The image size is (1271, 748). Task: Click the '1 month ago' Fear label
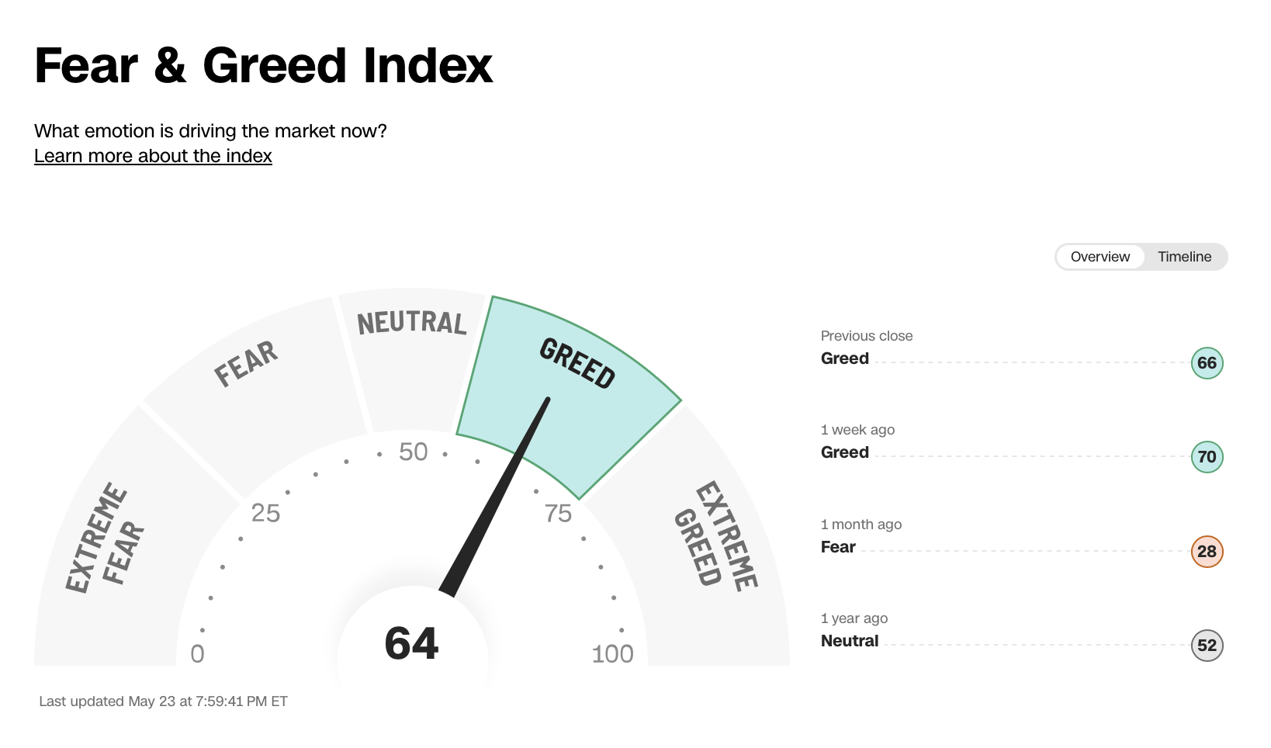pos(838,547)
